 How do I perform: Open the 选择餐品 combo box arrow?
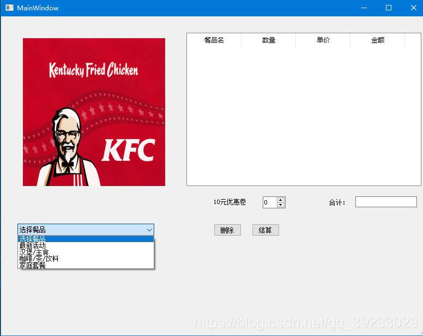(x=149, y=230)
